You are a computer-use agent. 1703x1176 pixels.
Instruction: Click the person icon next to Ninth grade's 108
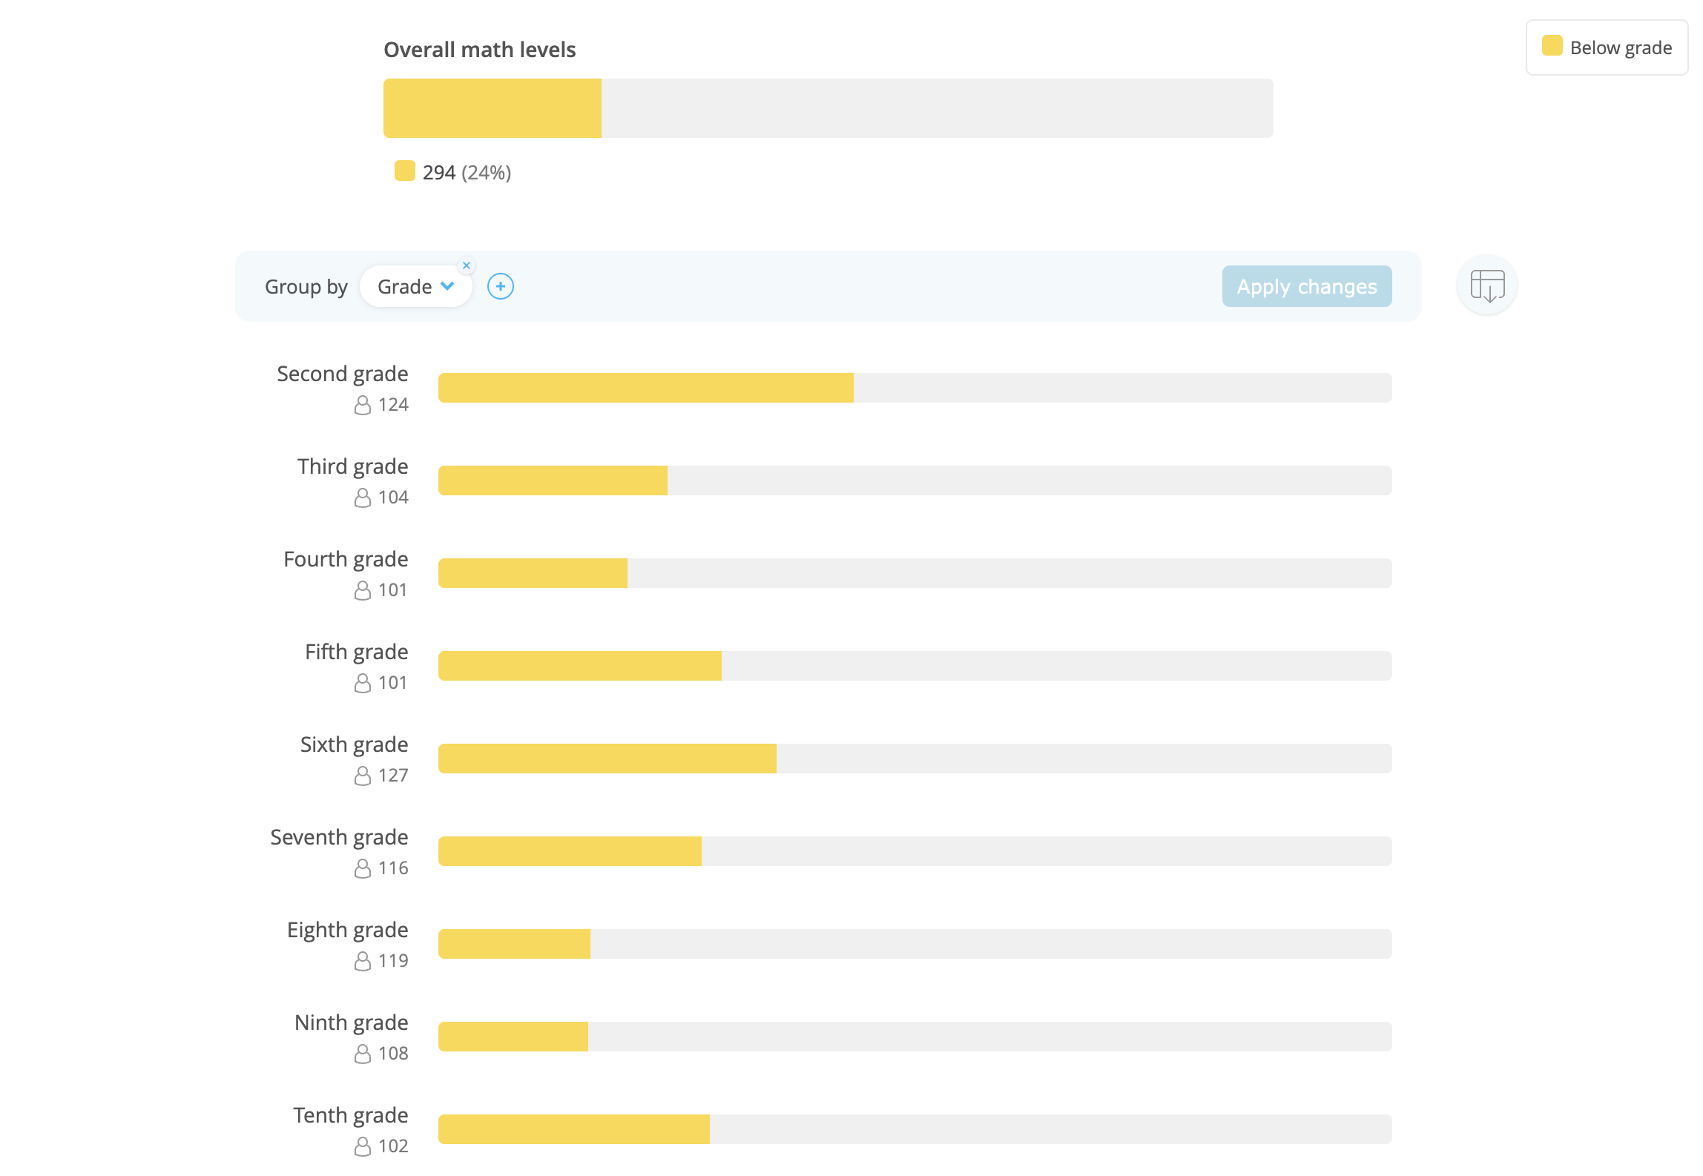tap(362, 1054)
